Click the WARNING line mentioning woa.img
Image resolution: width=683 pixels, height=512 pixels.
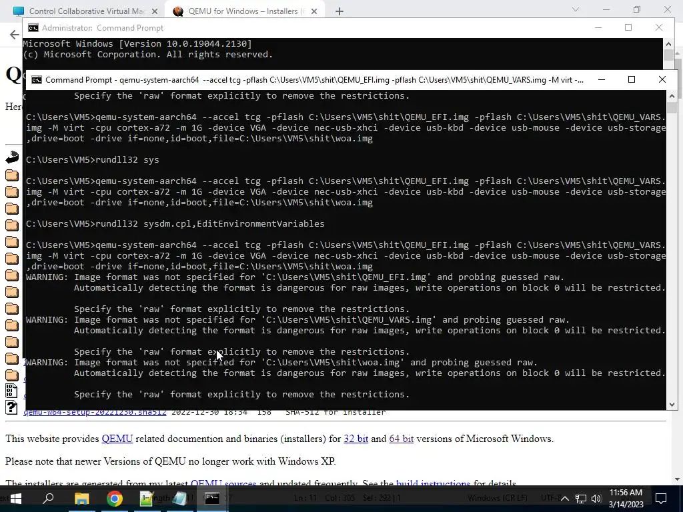(x=281, y=363)
